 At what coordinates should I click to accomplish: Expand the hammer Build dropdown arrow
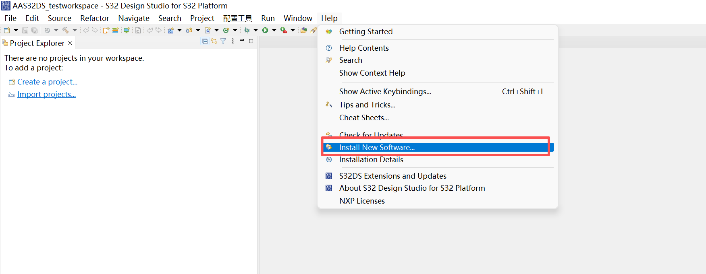click(x=75, y=30)
